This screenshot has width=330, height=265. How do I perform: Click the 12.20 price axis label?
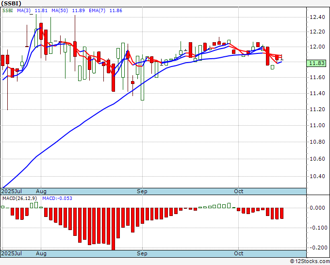tap(317, 32)
